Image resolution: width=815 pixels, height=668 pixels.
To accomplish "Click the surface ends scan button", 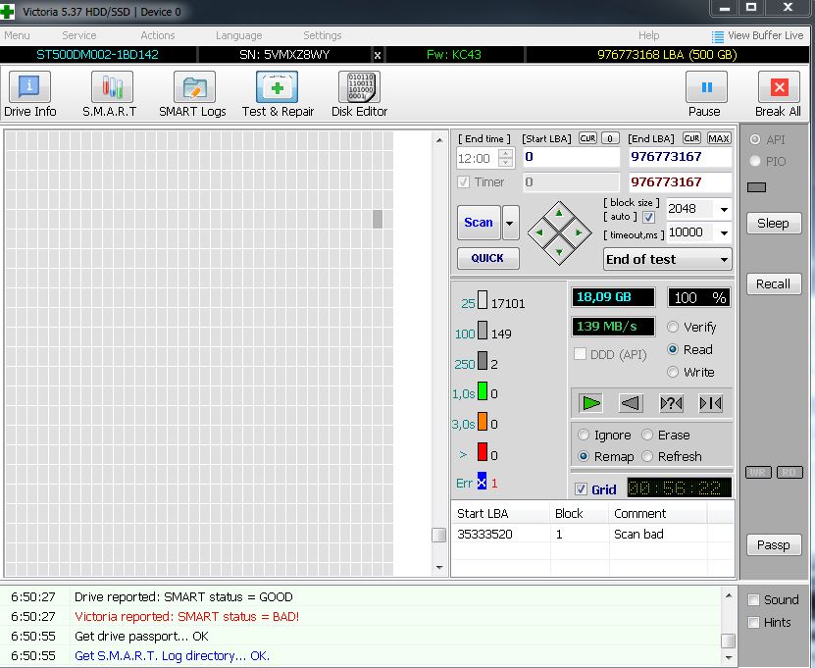I will pyautogui.click(x=710, y=403).
